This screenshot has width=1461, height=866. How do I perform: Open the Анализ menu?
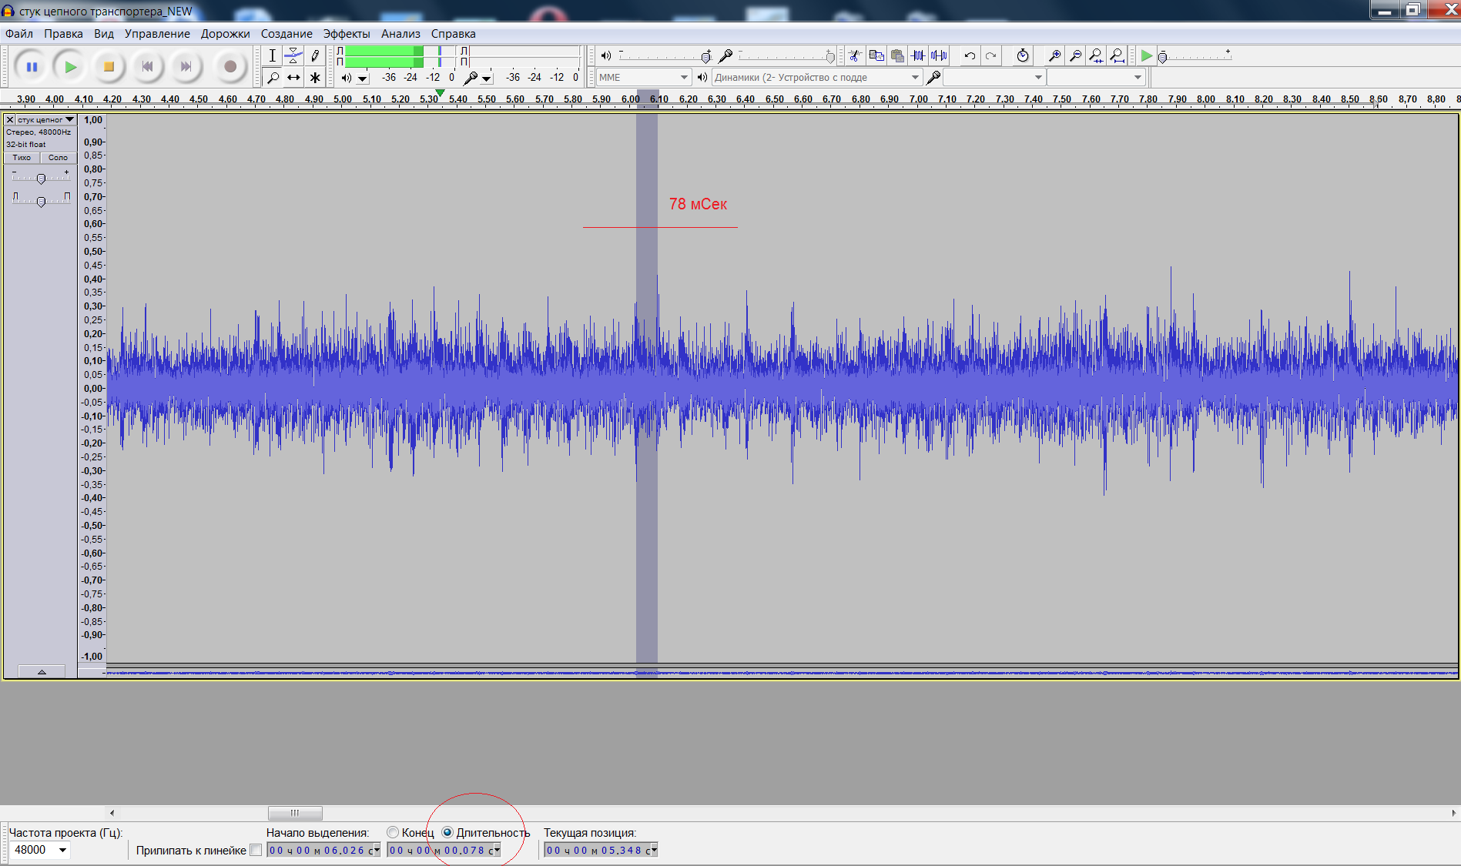tap(400, 34)
